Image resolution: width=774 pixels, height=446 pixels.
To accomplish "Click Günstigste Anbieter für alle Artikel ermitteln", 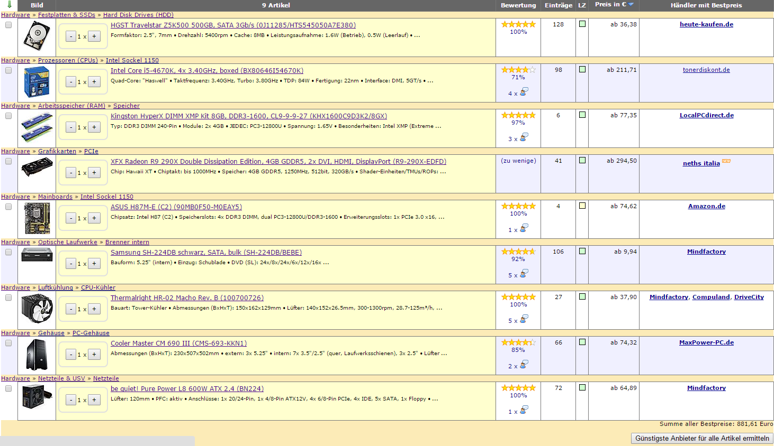I will click(x=702, y=439).
